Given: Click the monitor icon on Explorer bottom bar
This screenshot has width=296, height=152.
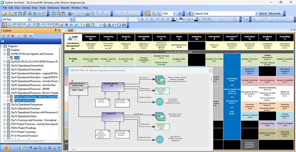Looking at the screenshot, I should coord(30,148).
